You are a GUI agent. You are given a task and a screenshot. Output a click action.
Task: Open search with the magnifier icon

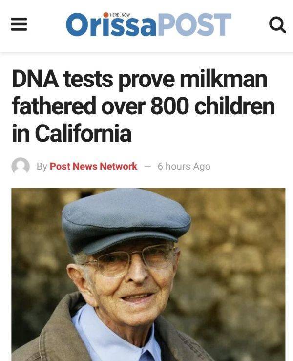277,24
